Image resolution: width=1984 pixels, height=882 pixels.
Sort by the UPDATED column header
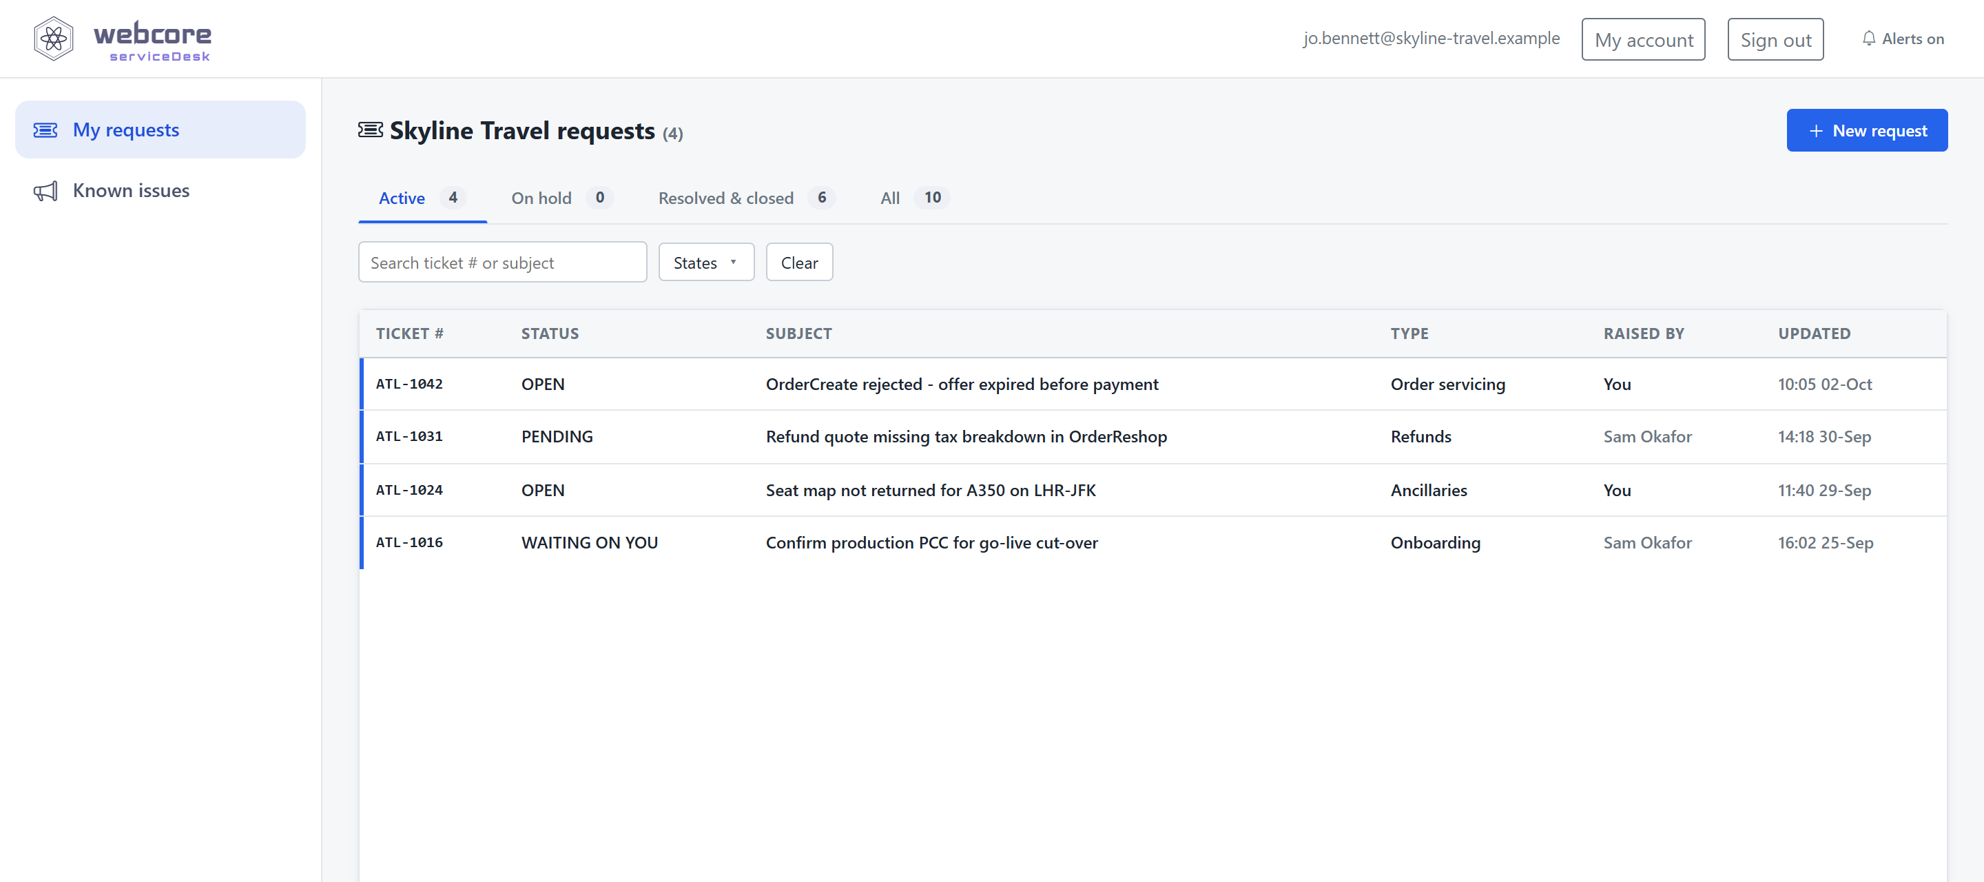coord(1814,334)
